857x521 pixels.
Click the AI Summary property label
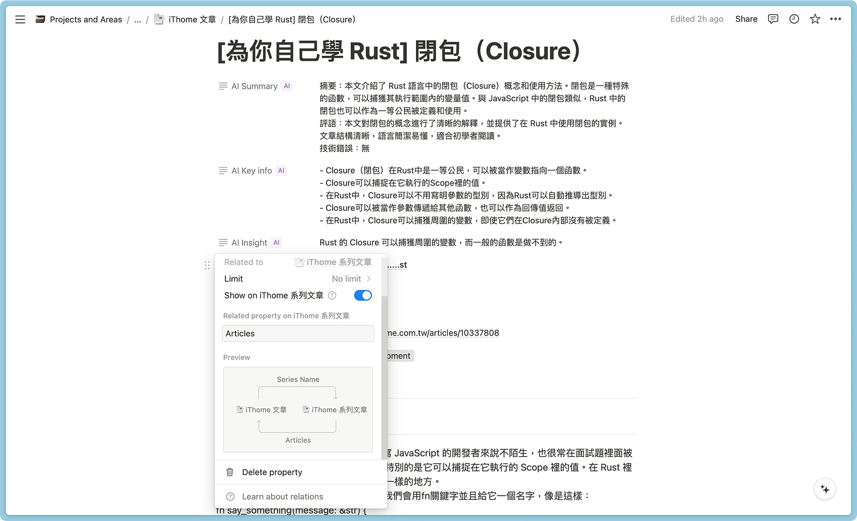click(254, 86)
